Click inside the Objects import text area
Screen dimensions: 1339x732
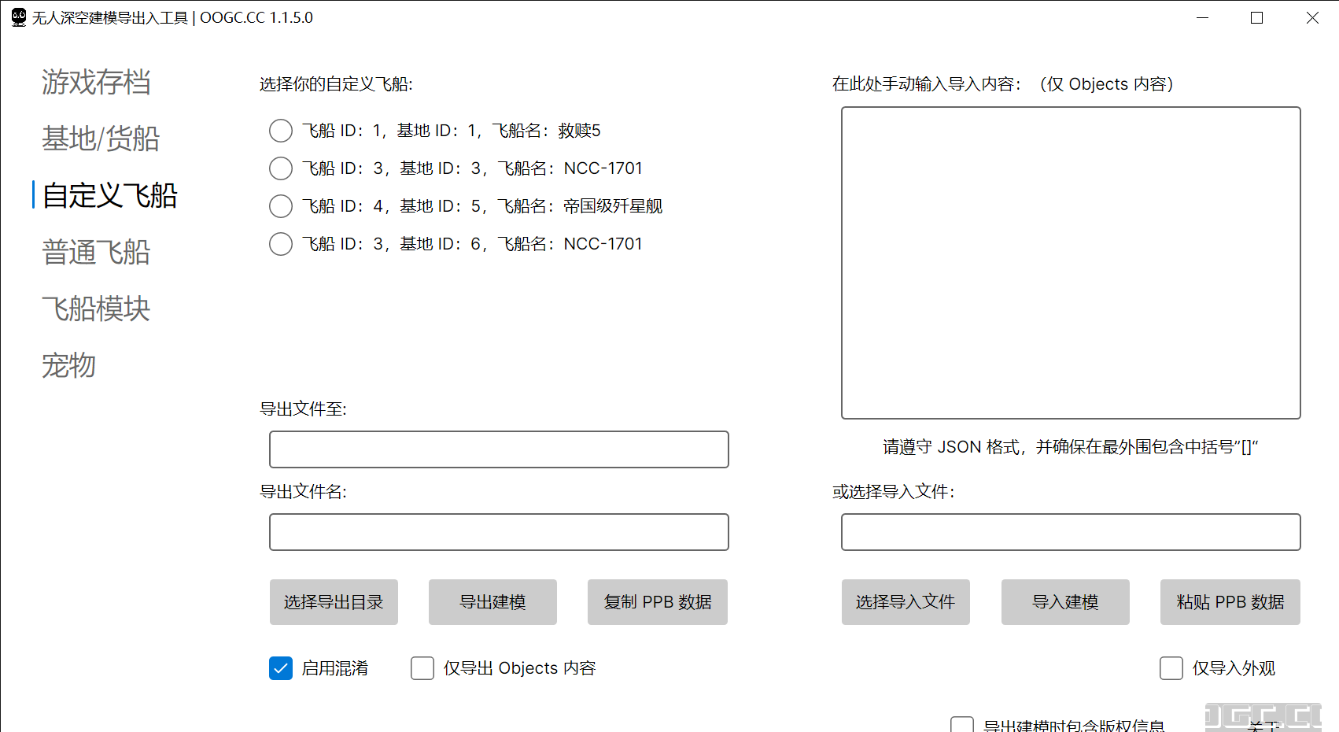click(1071, 262)
